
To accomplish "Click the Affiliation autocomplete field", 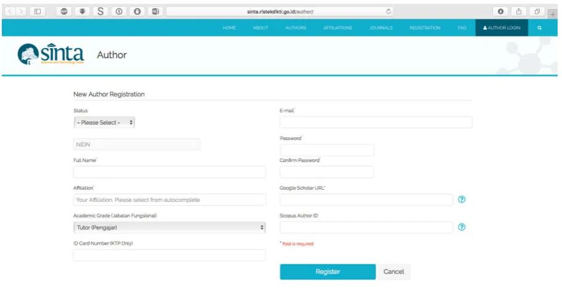I will tap(170, 200).
